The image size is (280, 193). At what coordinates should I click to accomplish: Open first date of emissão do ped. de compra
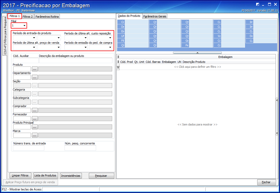pos(85,47)
